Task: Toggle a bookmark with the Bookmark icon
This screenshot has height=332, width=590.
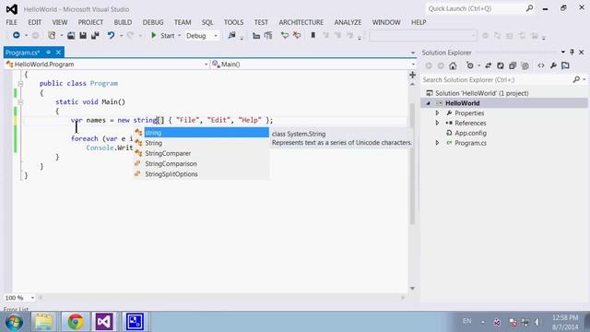Action: click(313, 35)
